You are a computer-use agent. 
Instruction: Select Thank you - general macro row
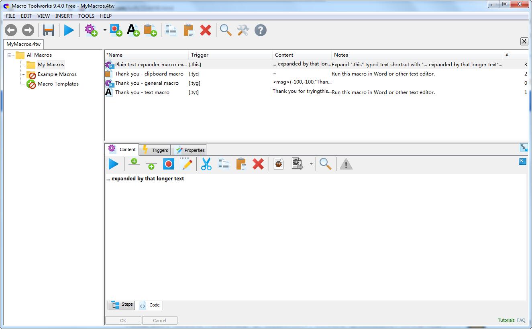(x=316, y=83)
